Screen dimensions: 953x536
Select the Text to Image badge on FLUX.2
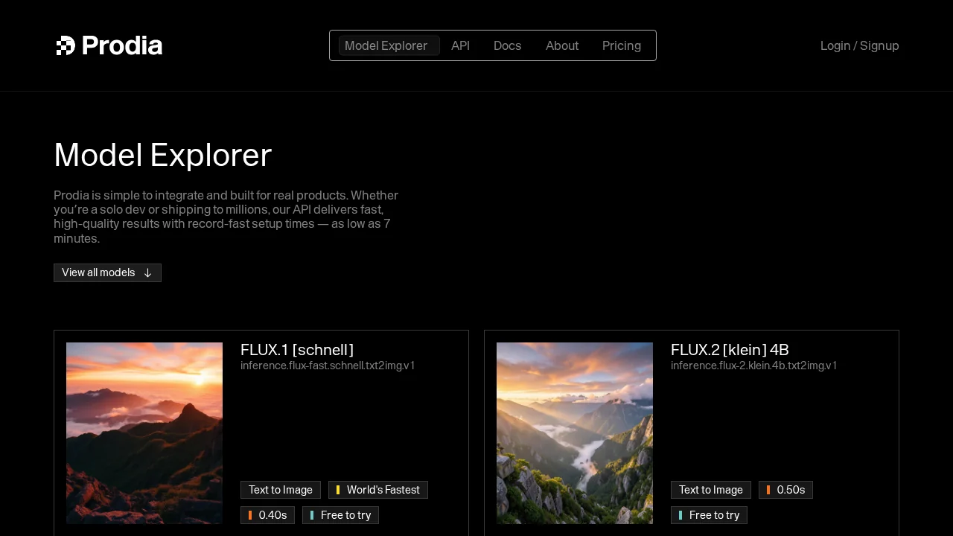click(710, 489)
